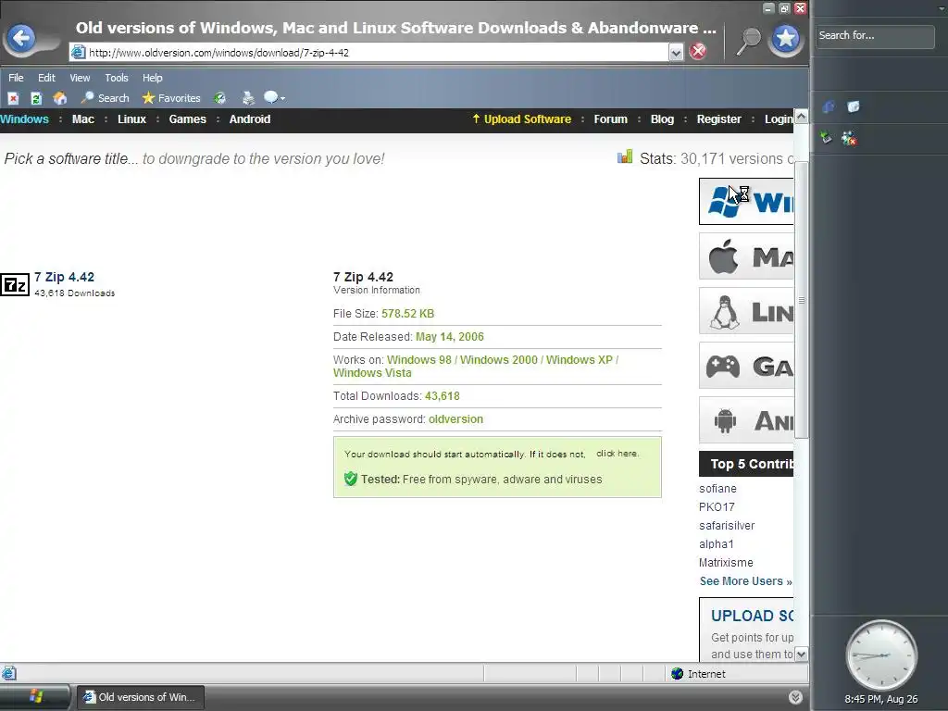Click the 7z logo icon
Image resolution: width=948 pixels, height=711 pixels.
15,284
